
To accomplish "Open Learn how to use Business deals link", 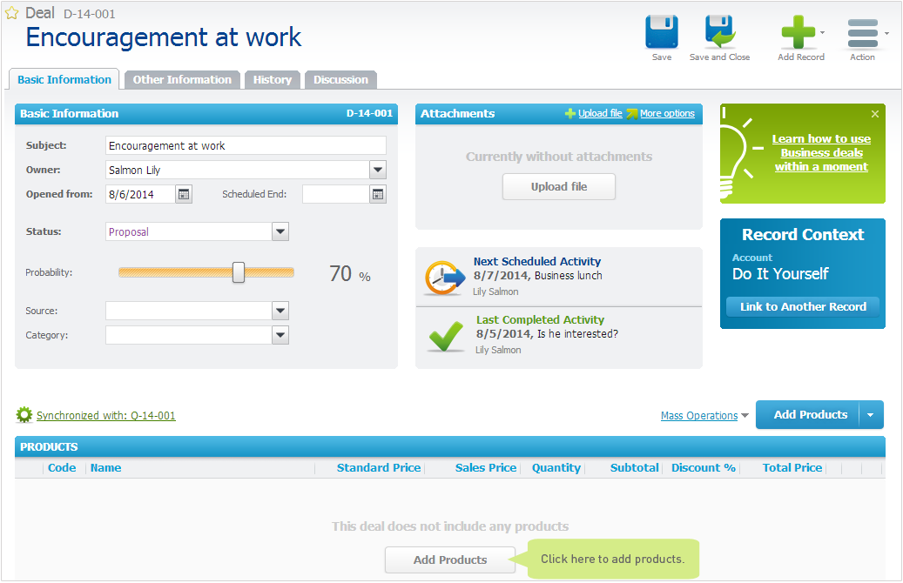I will tap(821, 152).
